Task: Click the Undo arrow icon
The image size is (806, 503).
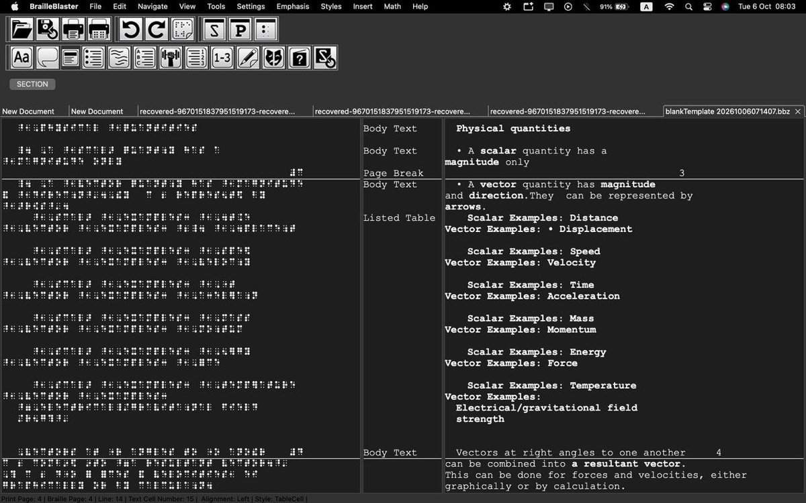Action: (x=131, y=30)
